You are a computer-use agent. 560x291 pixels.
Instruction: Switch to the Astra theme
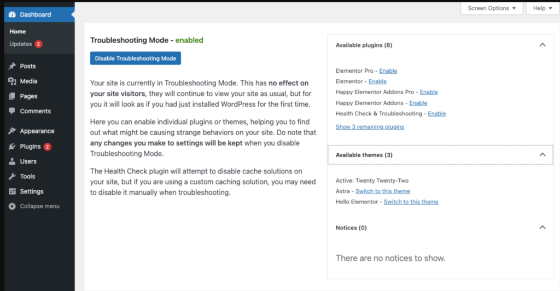(382, 191)
